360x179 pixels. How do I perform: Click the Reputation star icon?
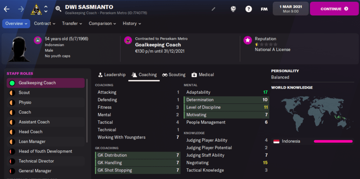click(x=247, y=41)
